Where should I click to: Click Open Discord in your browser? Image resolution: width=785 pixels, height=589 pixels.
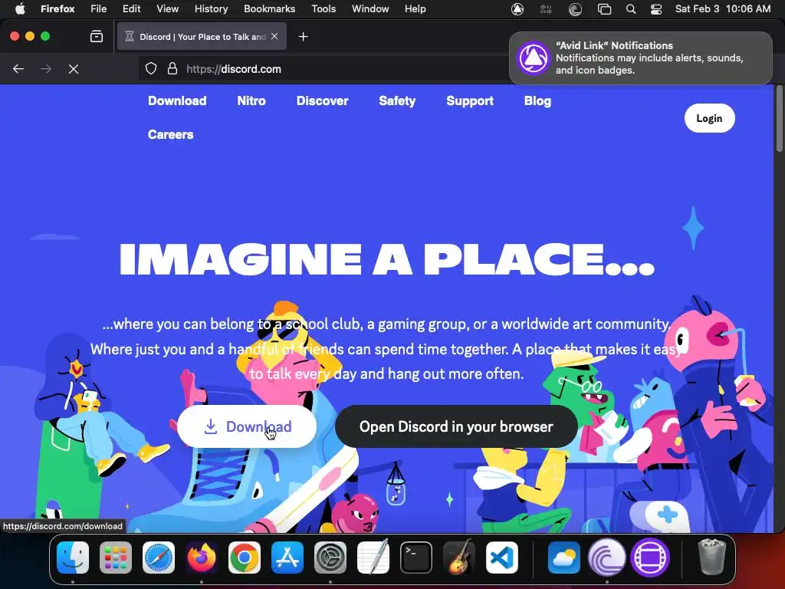pyautogui.click(x=456, y=426)
